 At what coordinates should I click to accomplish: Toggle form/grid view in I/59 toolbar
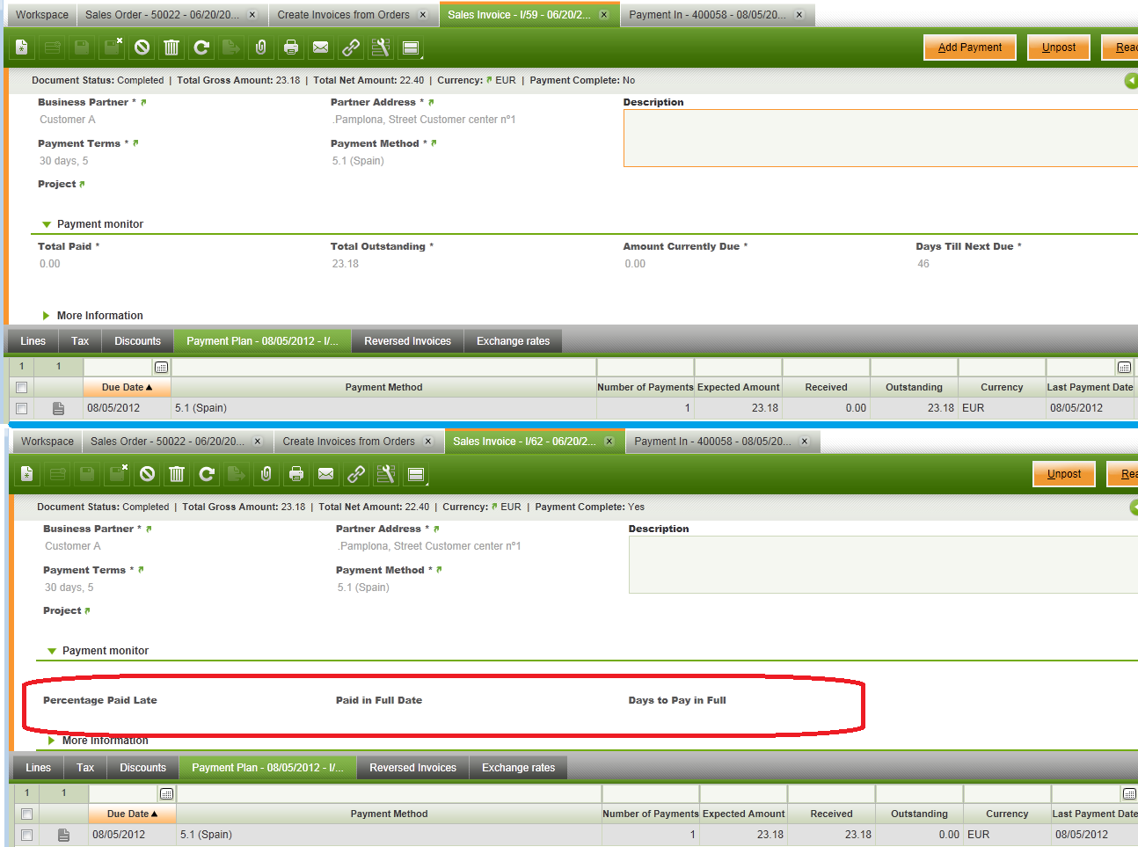pyautogui.click(x=411, y=47)
